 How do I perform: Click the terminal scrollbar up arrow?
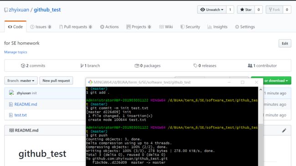260,90
